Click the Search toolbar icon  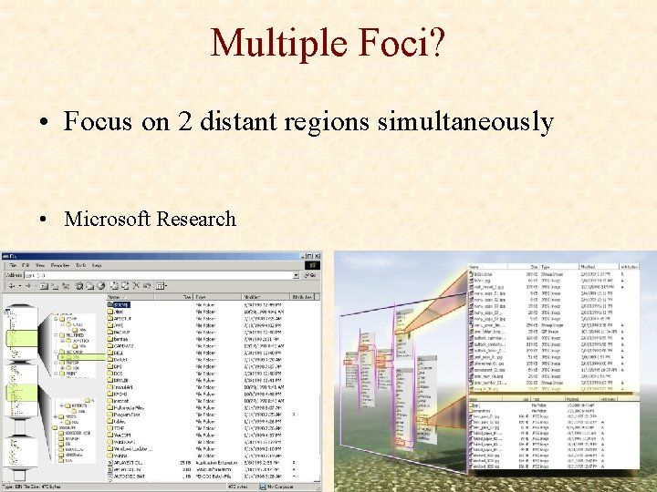tap(79, 286)
